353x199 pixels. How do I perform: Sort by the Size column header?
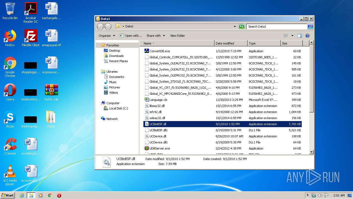click(x=292, y=43)
